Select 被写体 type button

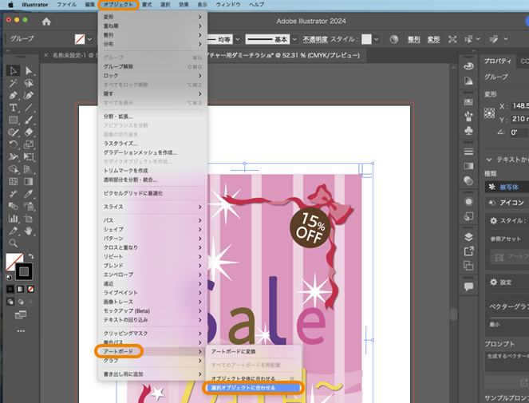click(507, 187)
